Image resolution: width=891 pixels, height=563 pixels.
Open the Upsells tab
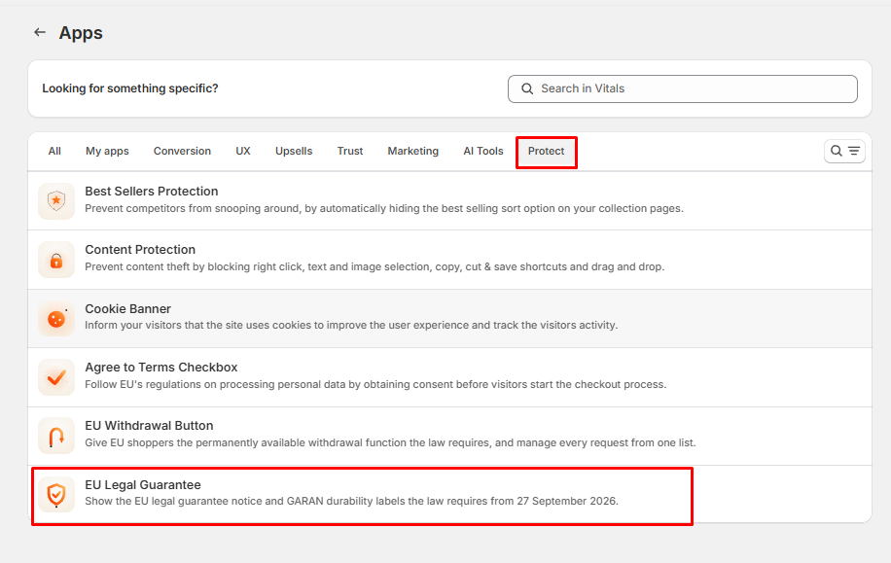(294, 151)
